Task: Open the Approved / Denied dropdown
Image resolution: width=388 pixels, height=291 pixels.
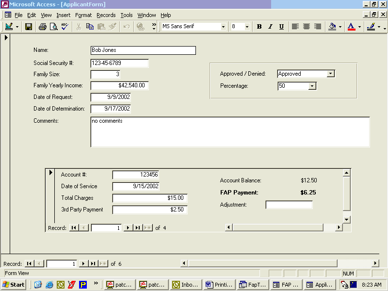Action: pos(330,74)
